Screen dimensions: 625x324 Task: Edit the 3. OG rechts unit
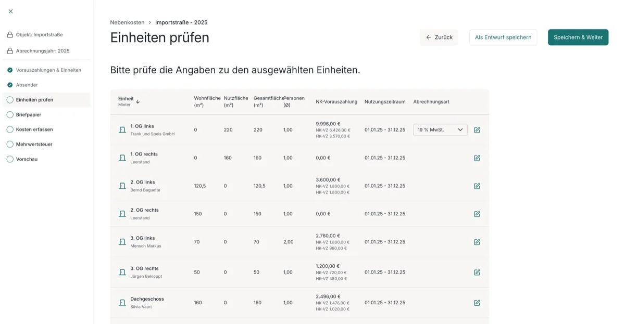pyautogui.click(x=477, y=272)
